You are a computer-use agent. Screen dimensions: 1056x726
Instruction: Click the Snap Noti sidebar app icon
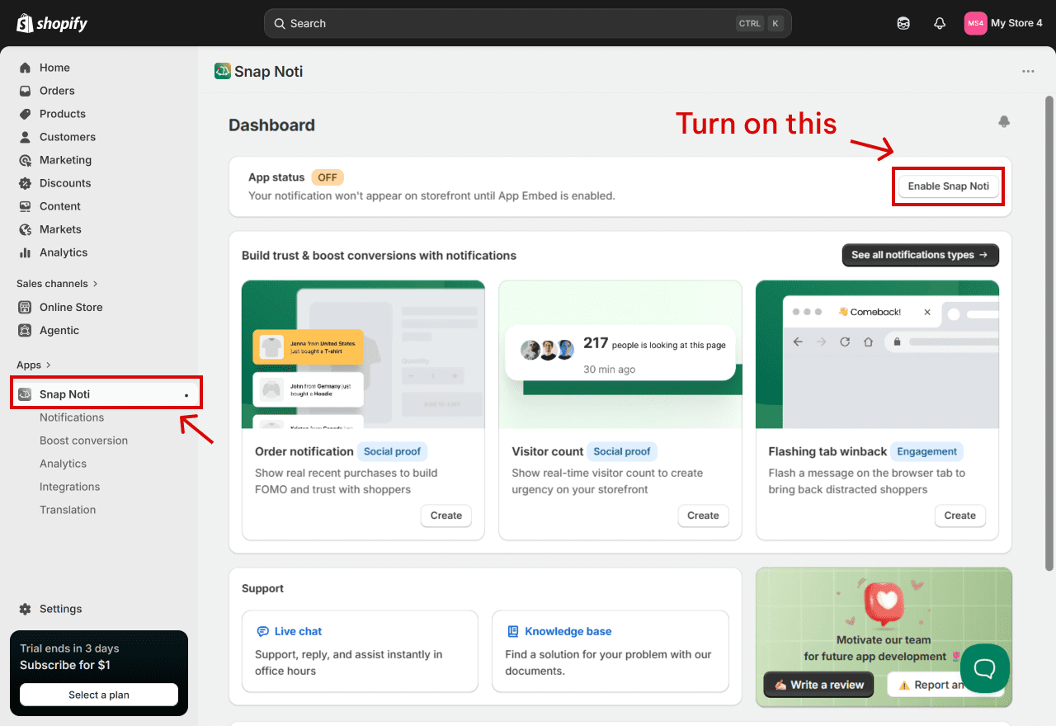[25, 394]
